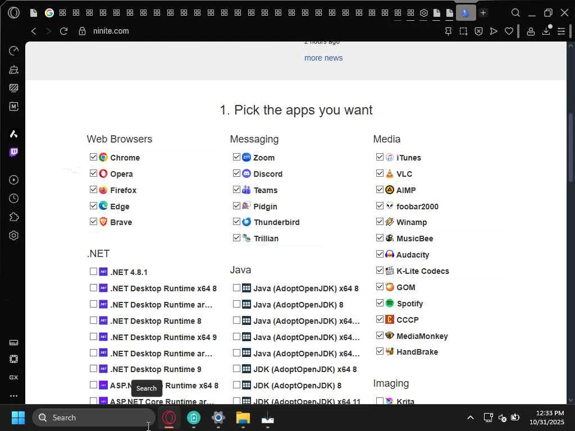Uncheck the VLC checkbox
This screenshot has width=575, height=431.
380,173
